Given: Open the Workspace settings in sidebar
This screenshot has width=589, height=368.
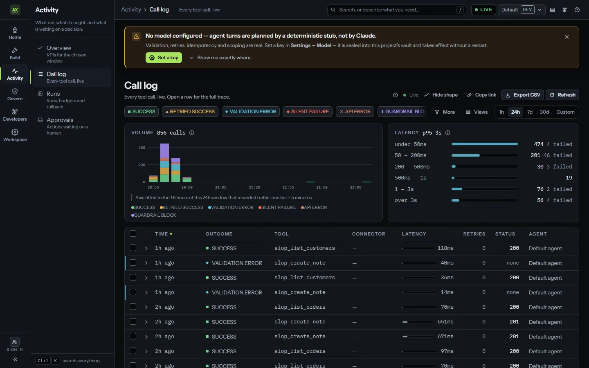Looking at the screenshot, I should pyautogui.click(x=15, y=135).
